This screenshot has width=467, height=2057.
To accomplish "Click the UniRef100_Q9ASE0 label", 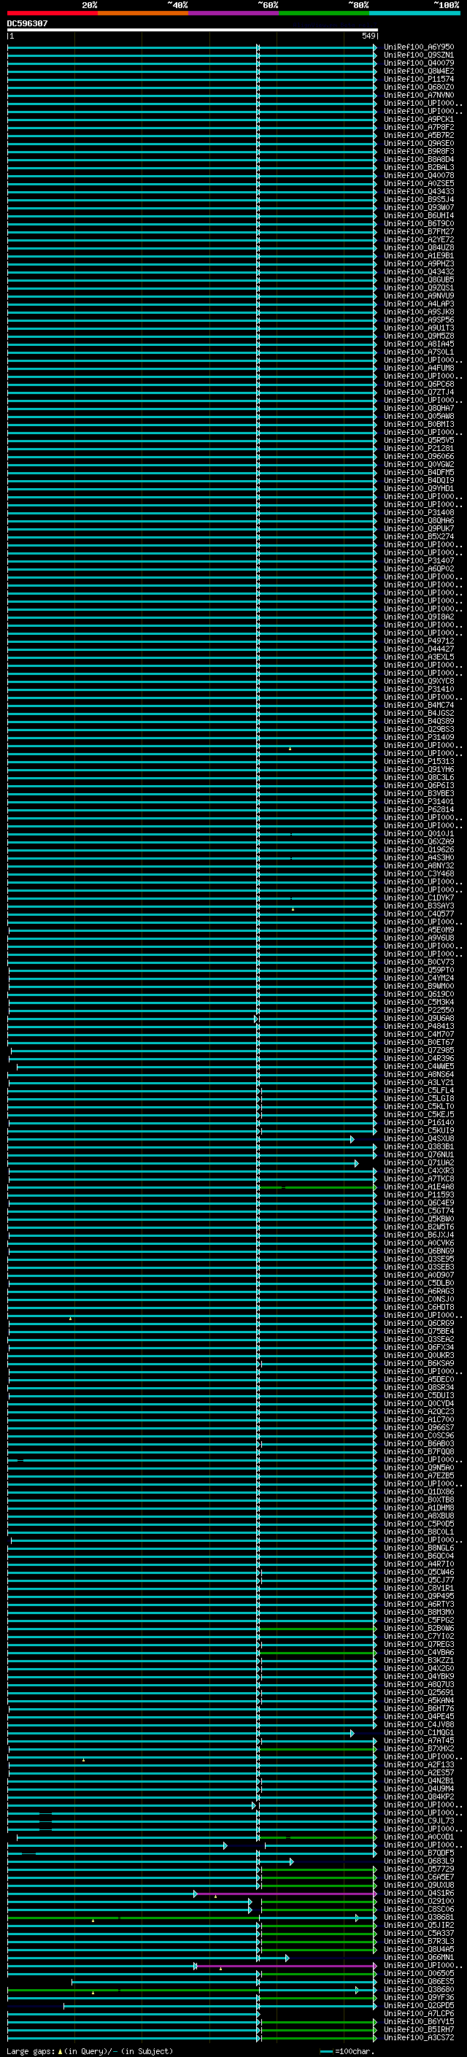I will pos(419,144).
